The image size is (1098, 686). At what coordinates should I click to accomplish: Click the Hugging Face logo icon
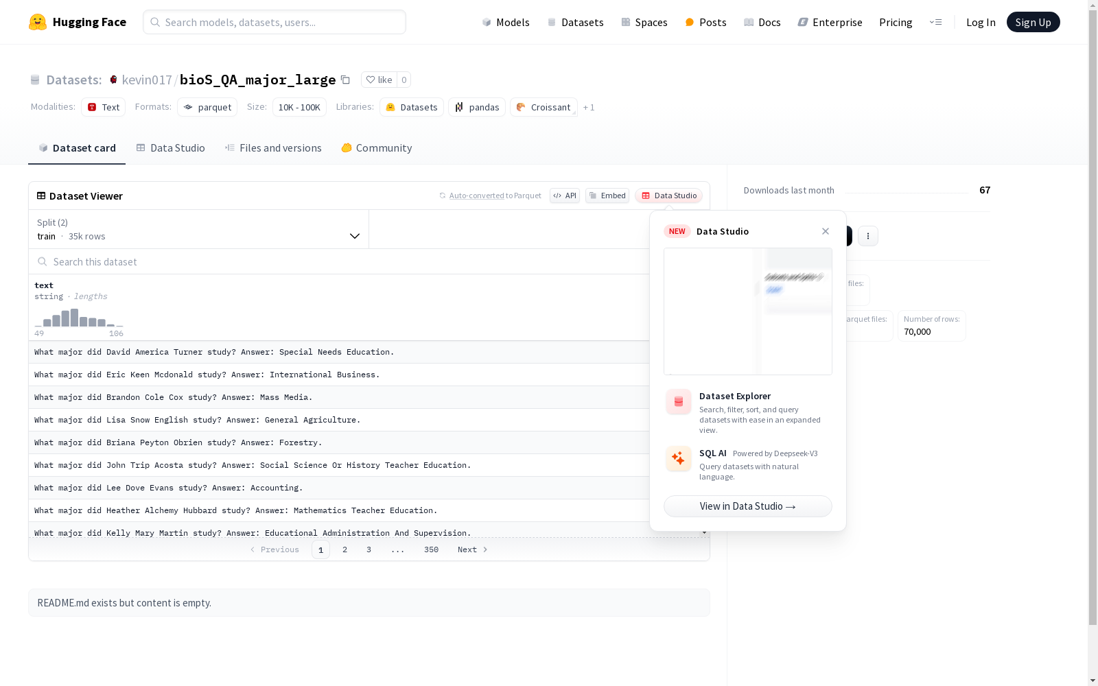pos(38,22)
